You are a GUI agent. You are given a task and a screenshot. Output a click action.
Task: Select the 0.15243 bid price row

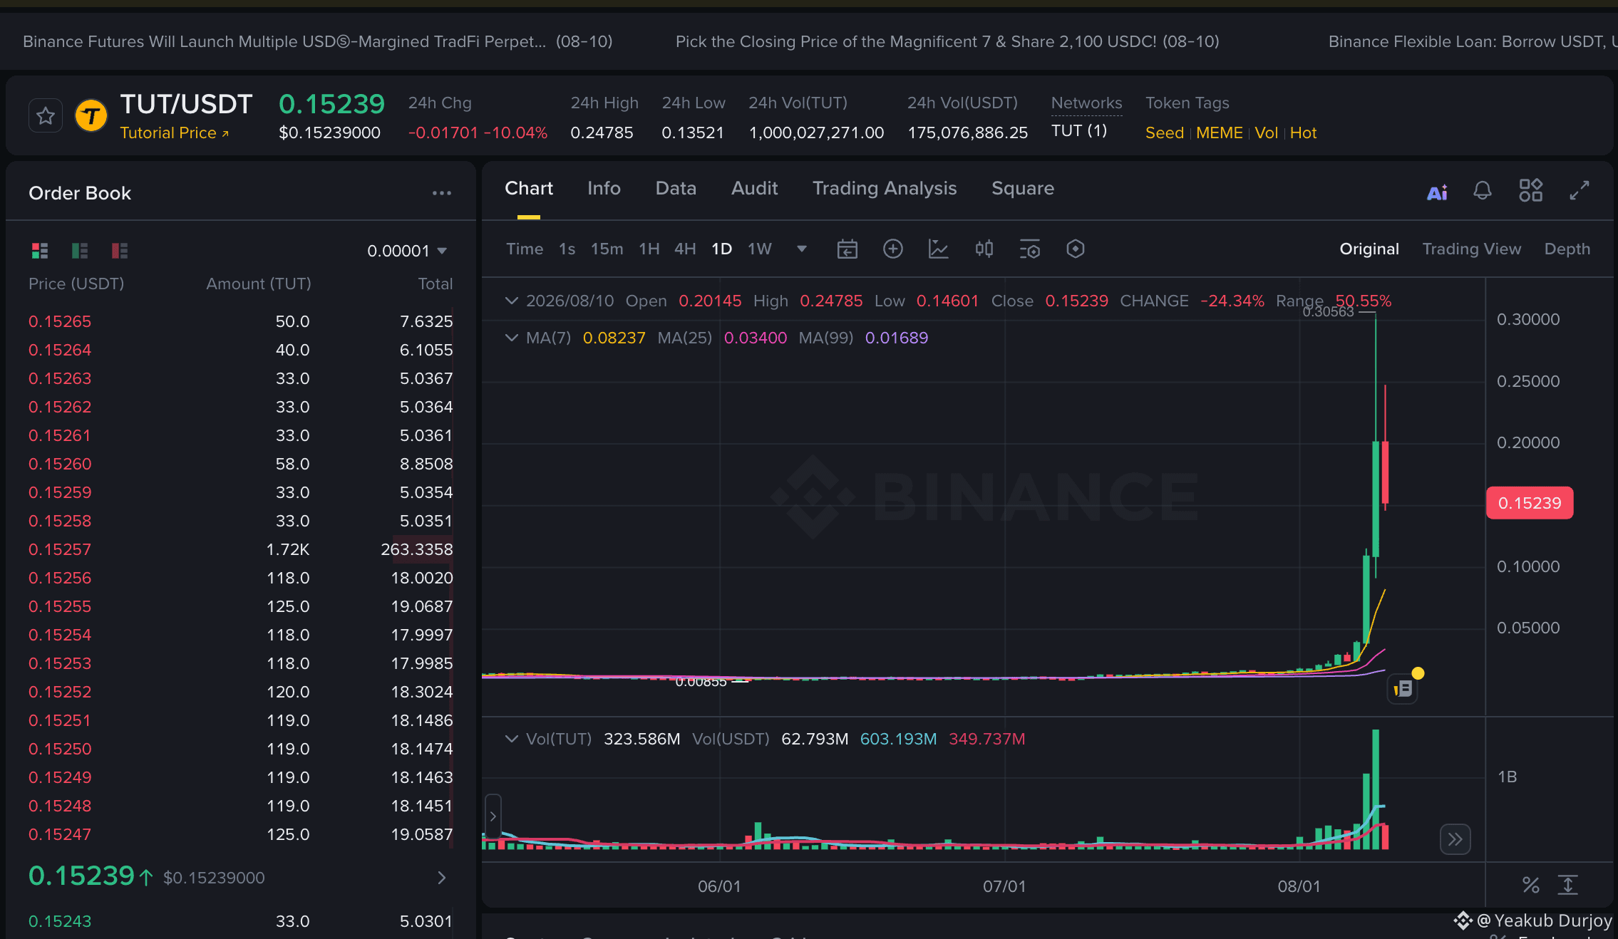(241, 921)
